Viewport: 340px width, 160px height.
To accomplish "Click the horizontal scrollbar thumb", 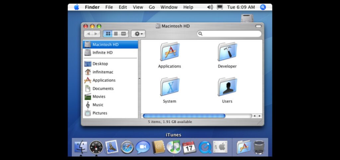I will (184, 116).
